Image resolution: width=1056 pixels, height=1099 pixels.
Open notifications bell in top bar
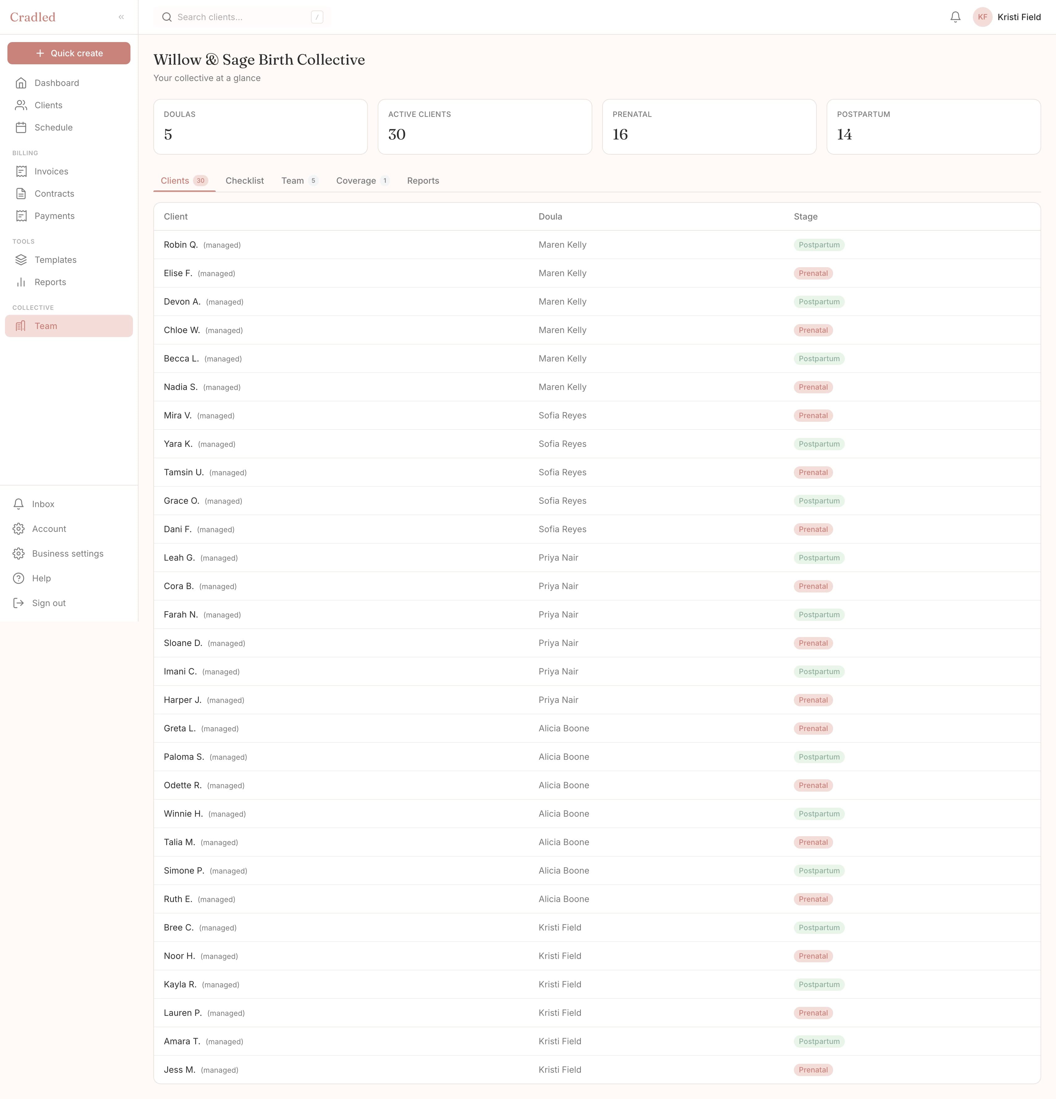click(956, 17)
